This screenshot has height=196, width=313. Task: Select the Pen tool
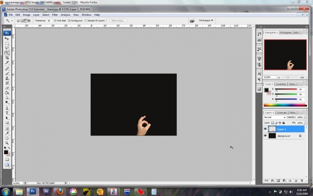7,108
